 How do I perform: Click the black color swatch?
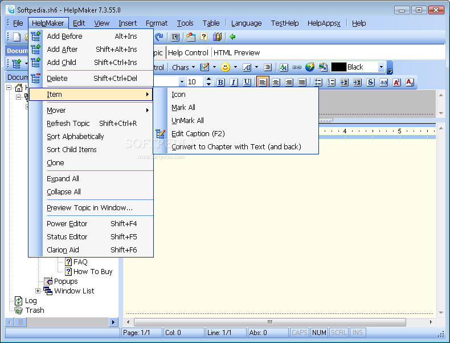click(x=339, y=67)
